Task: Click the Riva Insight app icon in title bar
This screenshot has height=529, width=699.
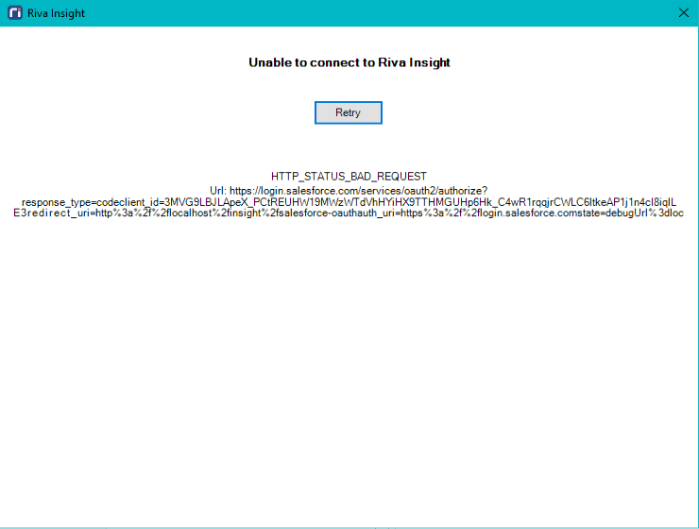Action: coord(14,13)
